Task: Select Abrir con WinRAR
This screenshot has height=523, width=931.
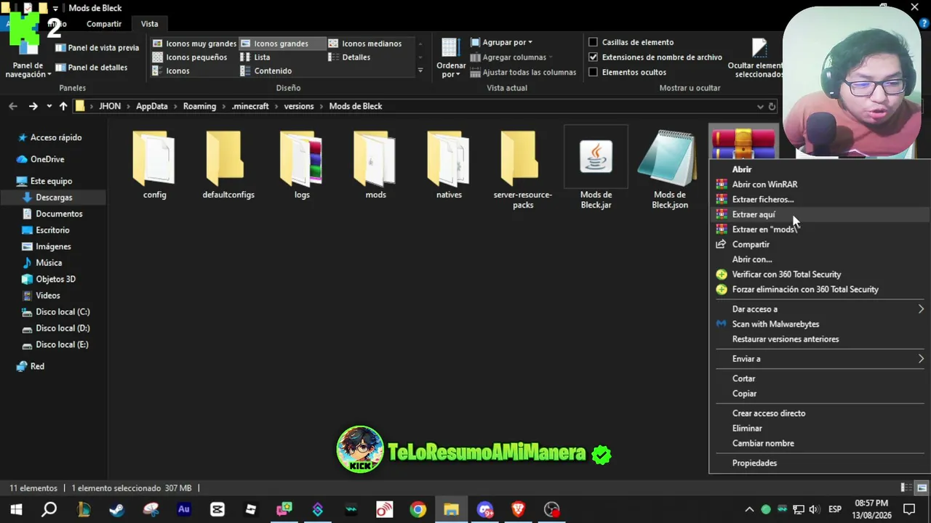Action: click(819, 185)
